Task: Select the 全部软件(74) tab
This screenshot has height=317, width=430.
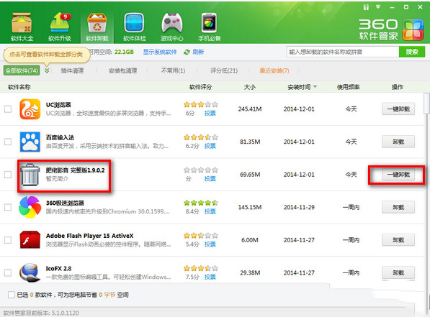Action: (22, 70)
